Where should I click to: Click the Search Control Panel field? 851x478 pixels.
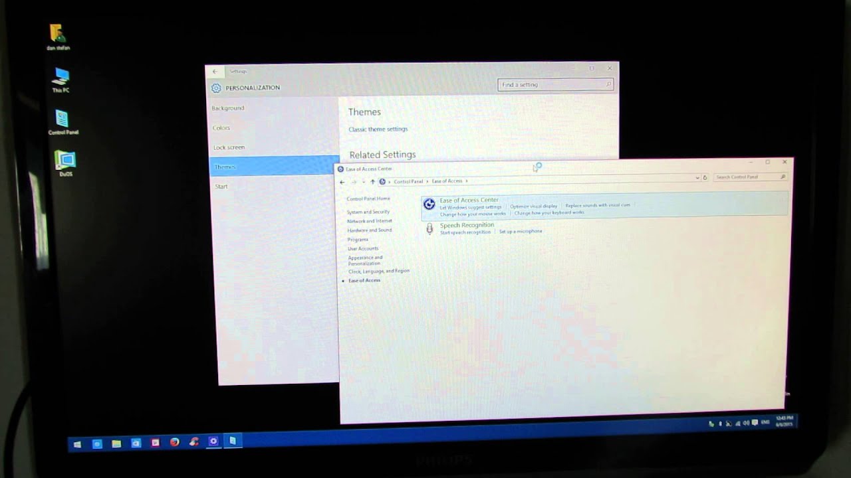(751, 177)
